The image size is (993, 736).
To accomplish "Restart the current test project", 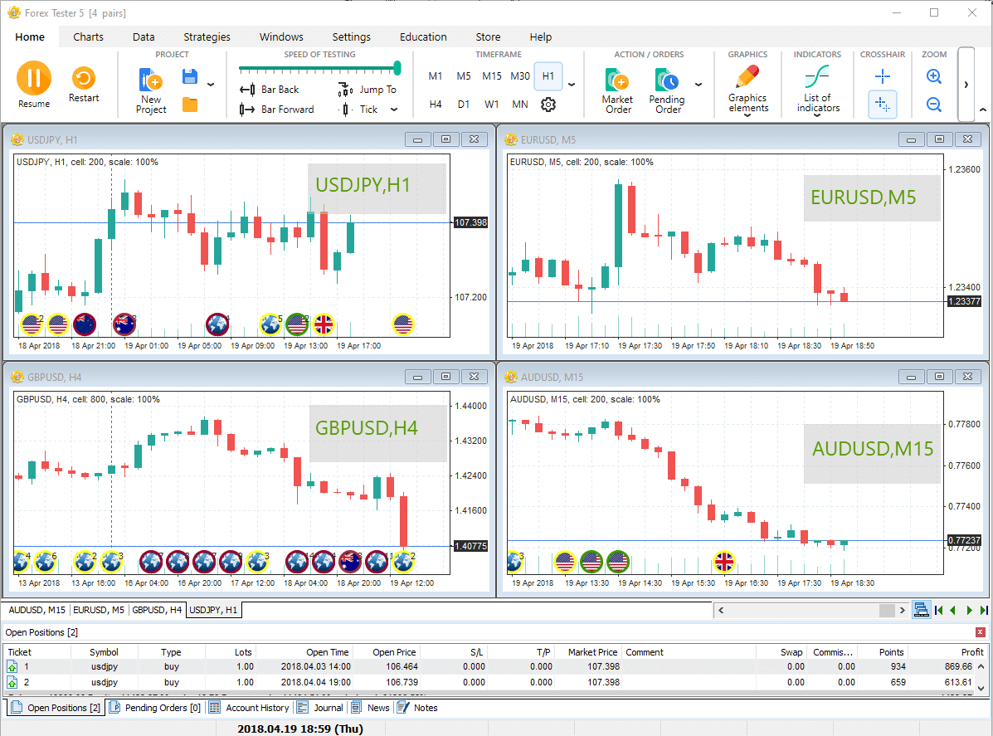I will tap(83, 79).
